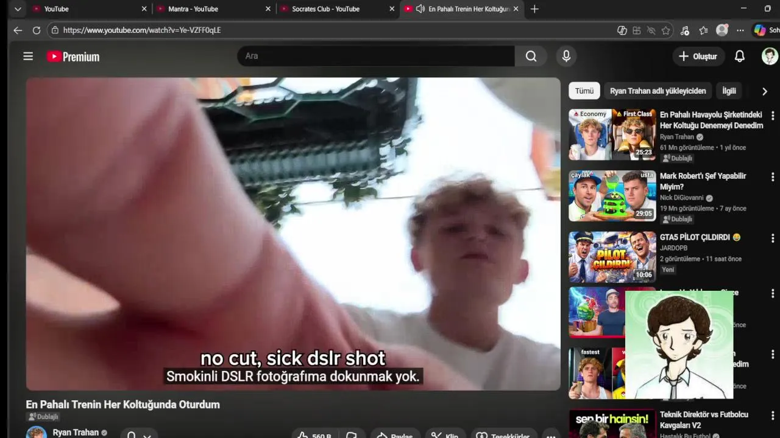The width and height of the screenshot is (780, 438).
Task: Switch to the first YouTube tab
Action: point(90,9)
